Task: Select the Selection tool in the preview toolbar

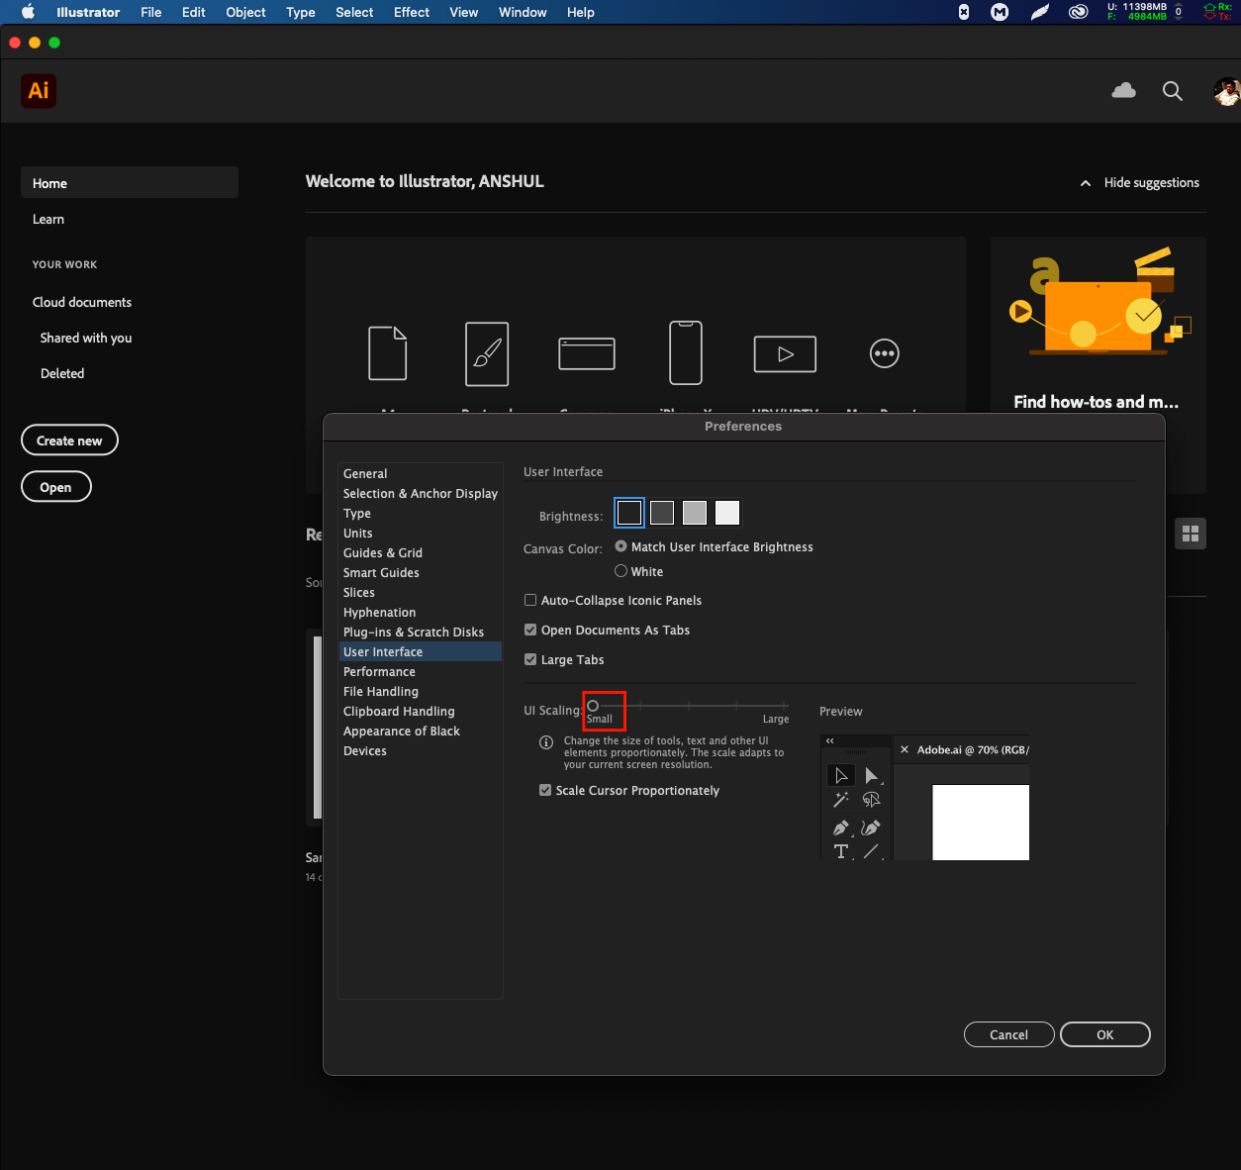Action: [840, 775]
